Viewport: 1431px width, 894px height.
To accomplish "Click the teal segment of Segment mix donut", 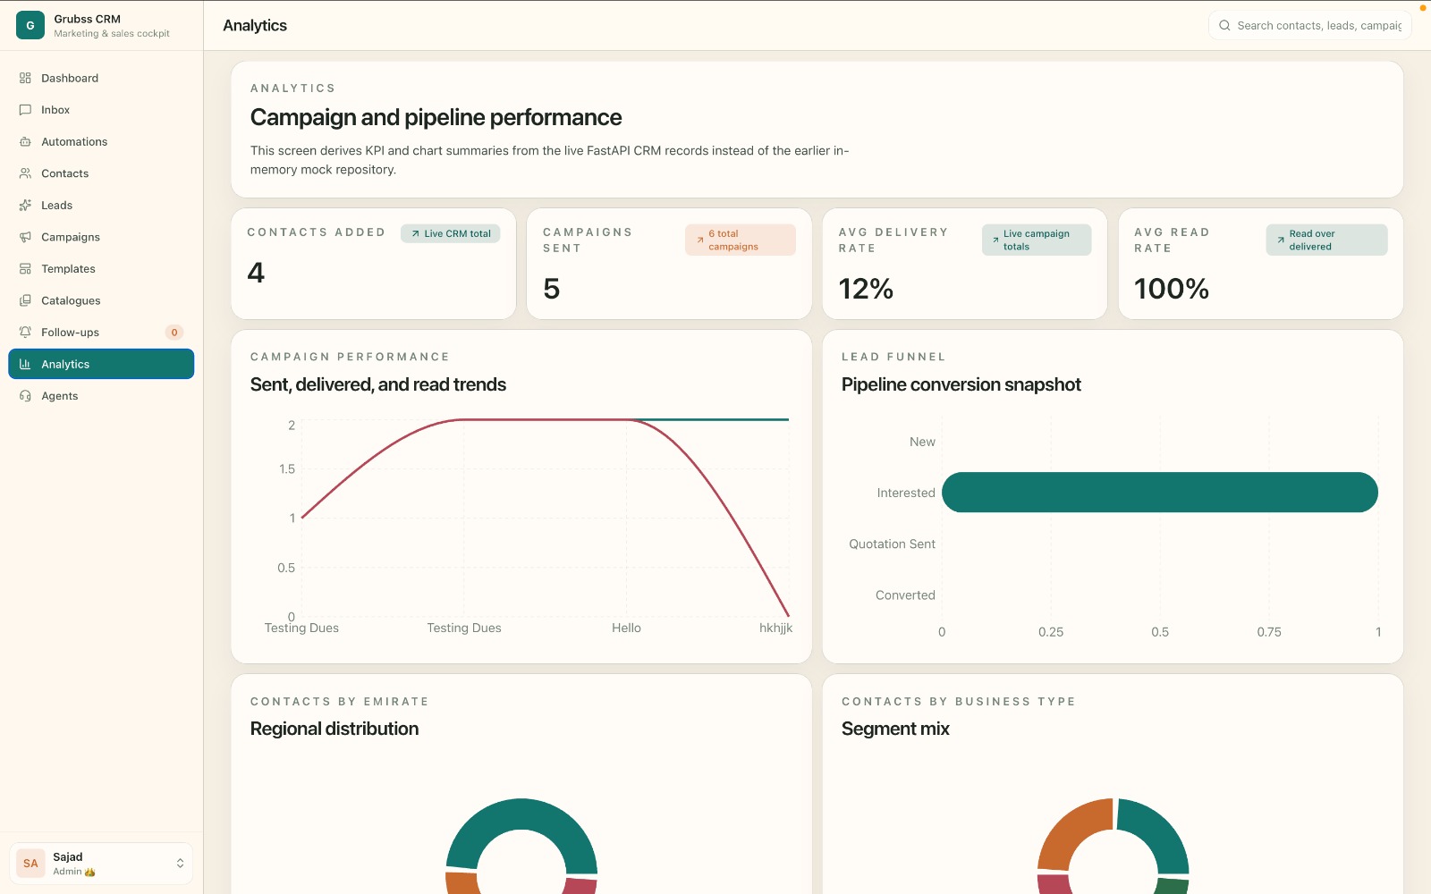I will click(1156, 831).
